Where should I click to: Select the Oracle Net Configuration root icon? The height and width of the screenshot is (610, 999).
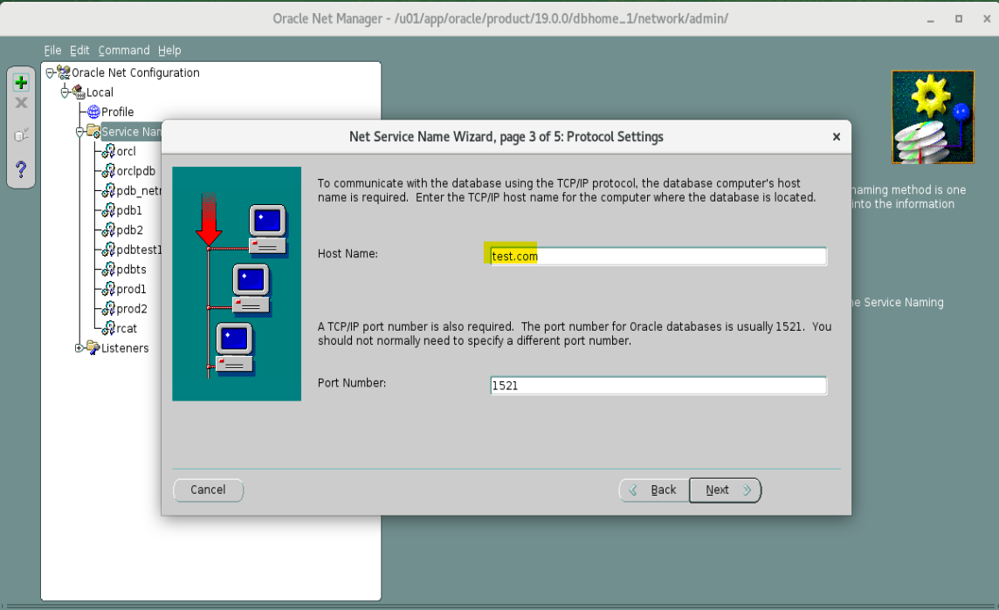point(63,72)
